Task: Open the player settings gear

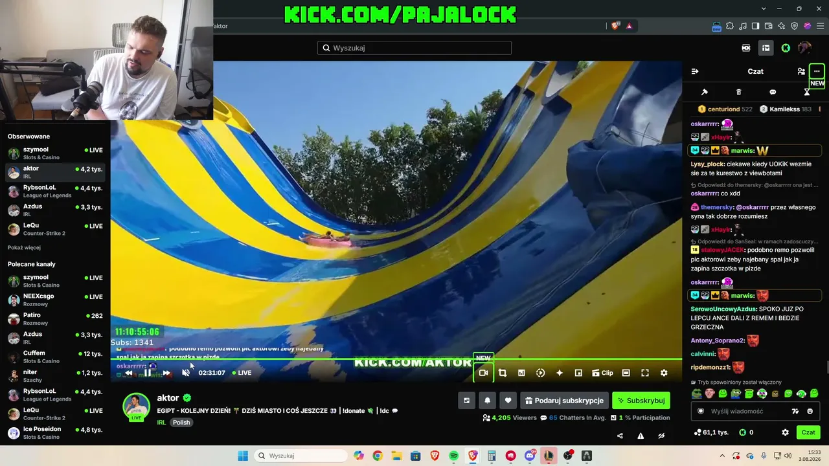Action: (664, 373)
